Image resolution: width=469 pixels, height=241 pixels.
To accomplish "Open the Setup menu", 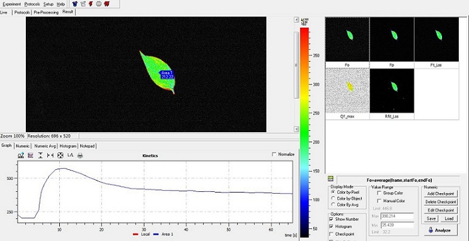I will point(48,4).
